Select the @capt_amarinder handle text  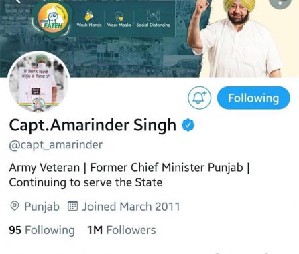[56, 145]
